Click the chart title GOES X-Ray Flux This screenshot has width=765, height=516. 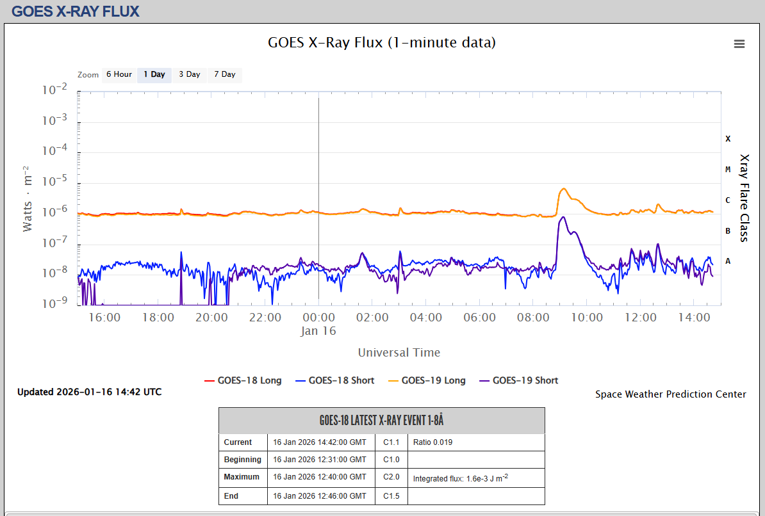pyautogui.click(x=382, y=43)
